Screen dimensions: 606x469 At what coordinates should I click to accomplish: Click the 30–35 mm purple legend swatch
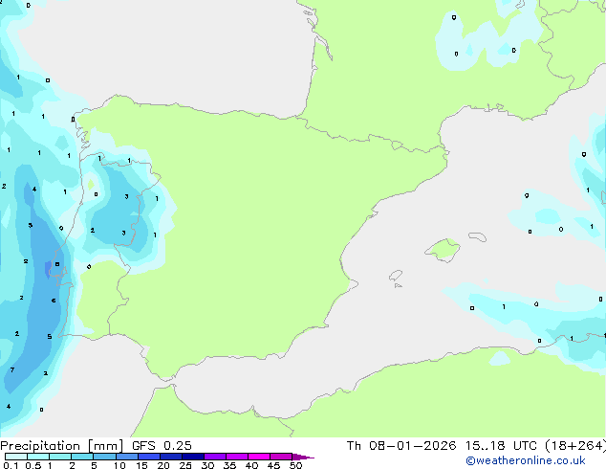[215, 457]
